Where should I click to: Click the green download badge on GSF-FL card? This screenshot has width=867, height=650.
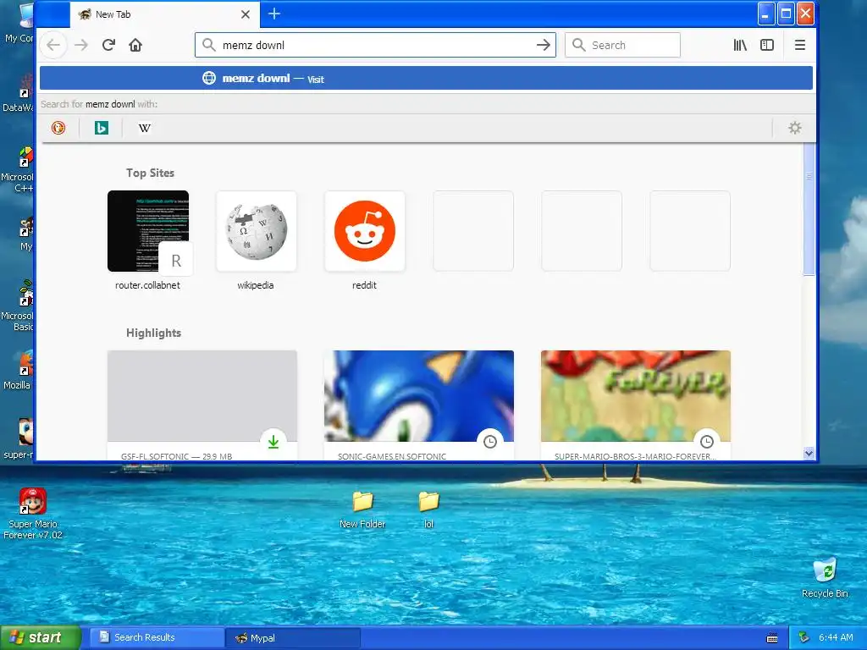(273, 442)
